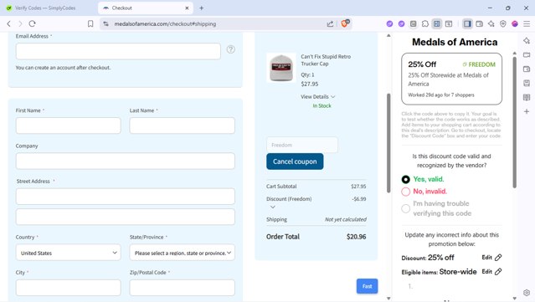The width and height of the screenshot is (535, 302).
Task: Bookmark this page with bookmark icon
Action: tap(90, 24)
